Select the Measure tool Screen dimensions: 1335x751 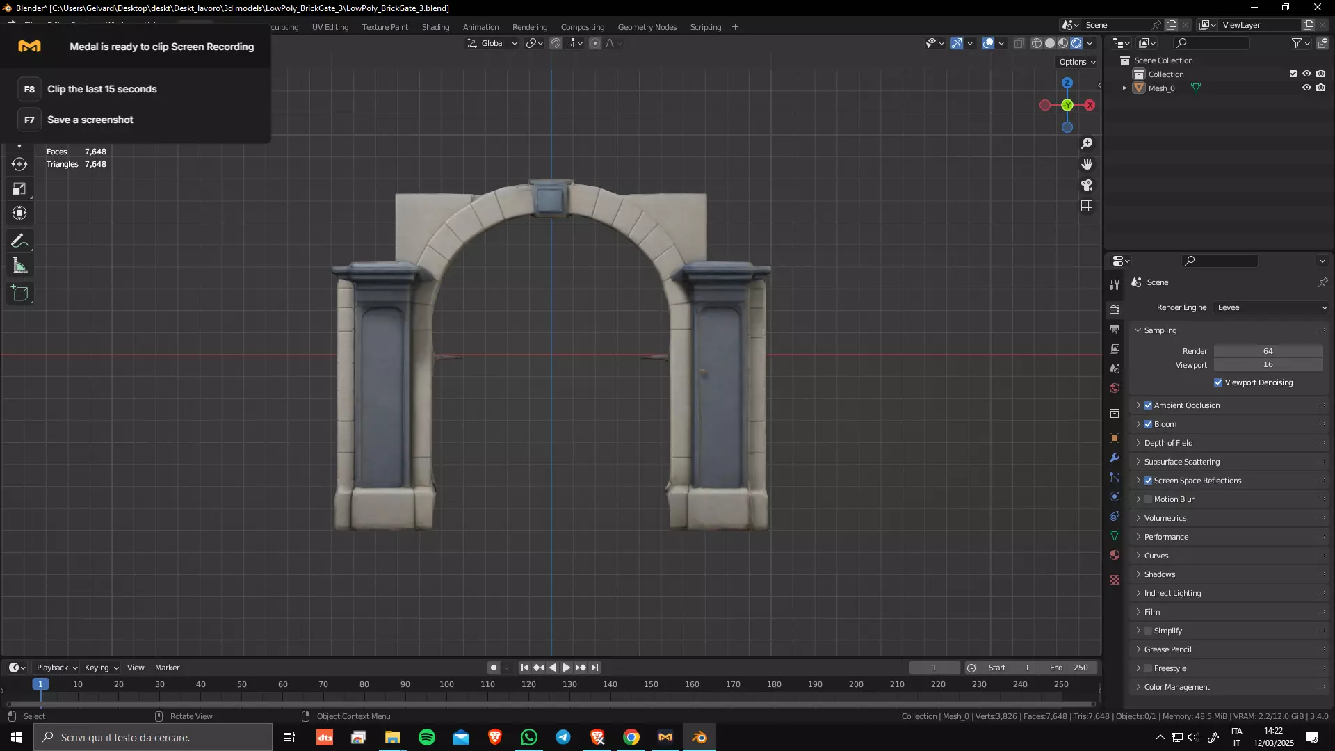(19, 266)
